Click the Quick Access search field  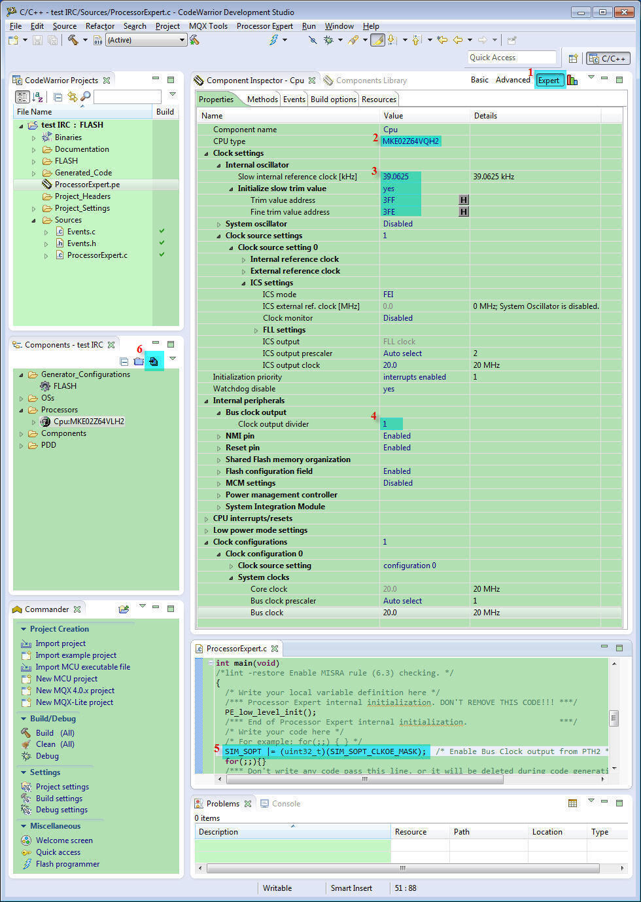click(511, 58)
